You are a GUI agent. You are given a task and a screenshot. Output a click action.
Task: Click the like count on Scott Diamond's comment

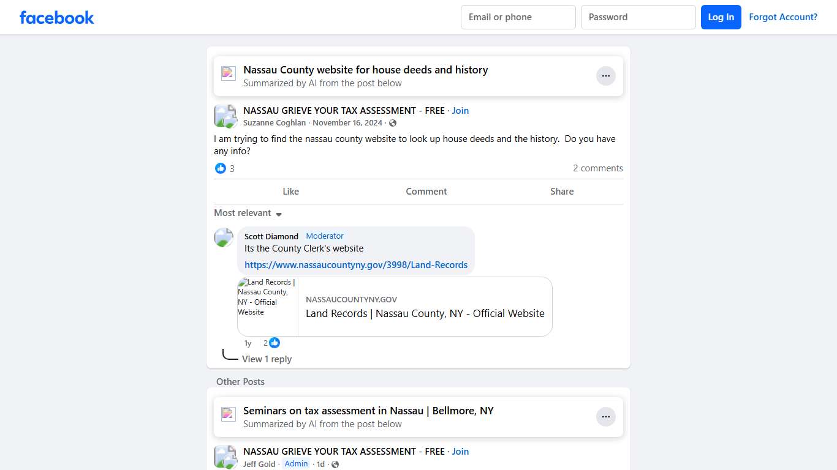(x=270, y=343)
